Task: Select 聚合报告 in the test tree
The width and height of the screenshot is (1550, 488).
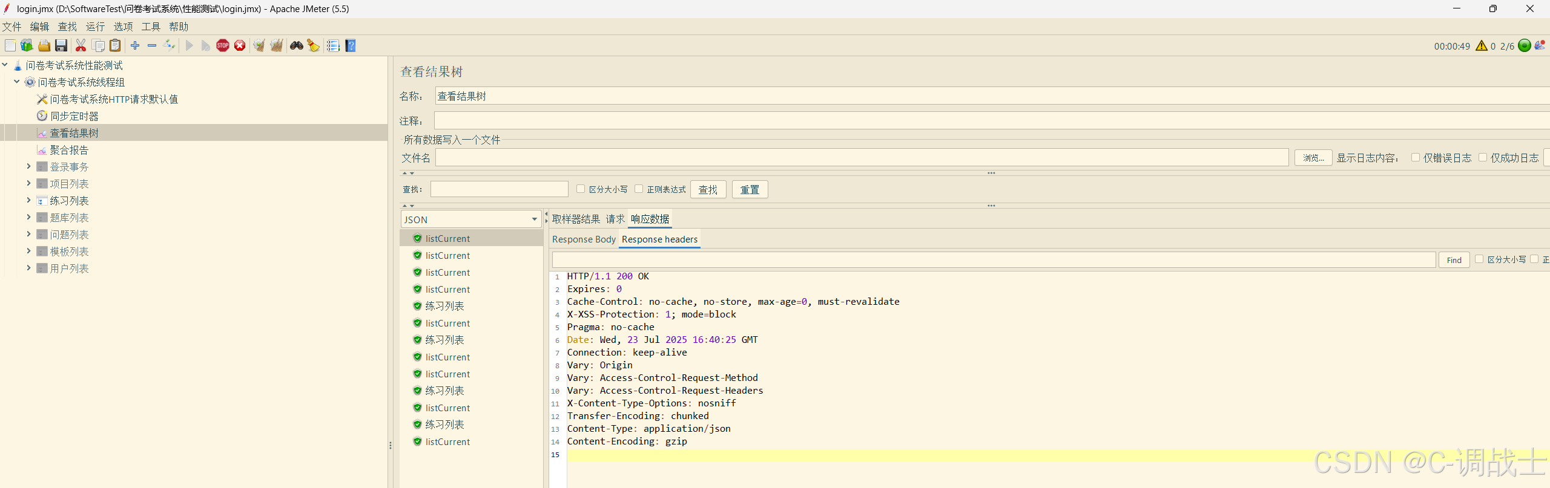Action: pyautogui.click(x=69, y=150)
